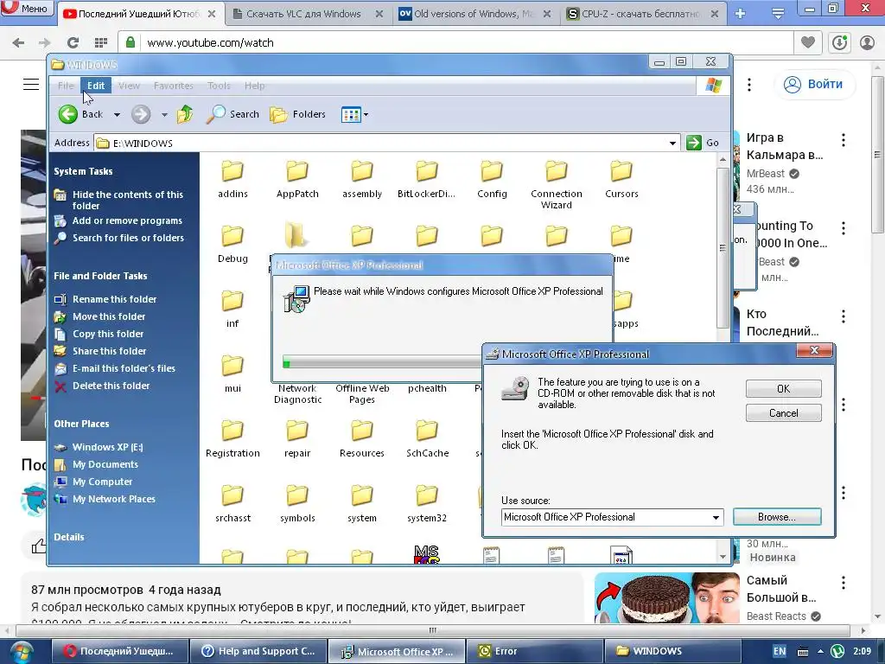Select the Debug folder
885x664 pixels.
[232, 245]
